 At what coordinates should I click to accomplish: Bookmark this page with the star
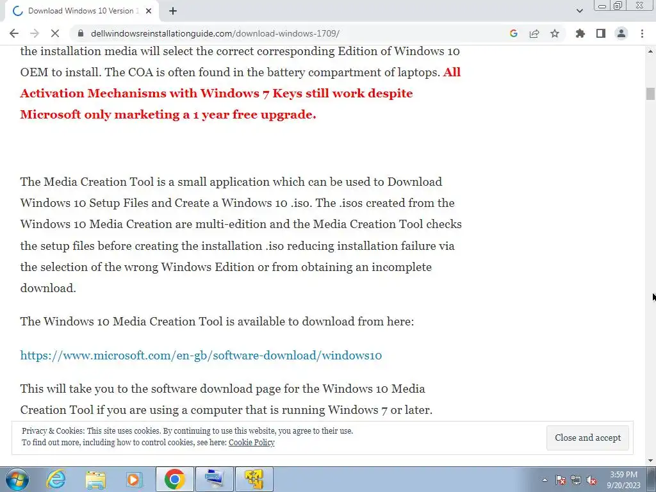pos(555,33)
